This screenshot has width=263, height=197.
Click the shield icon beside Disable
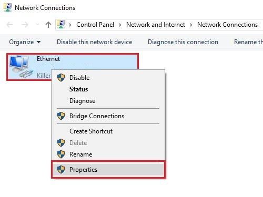[61, 78]
